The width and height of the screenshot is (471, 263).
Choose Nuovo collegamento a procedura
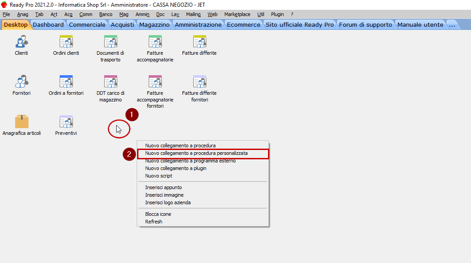[203, 146]
